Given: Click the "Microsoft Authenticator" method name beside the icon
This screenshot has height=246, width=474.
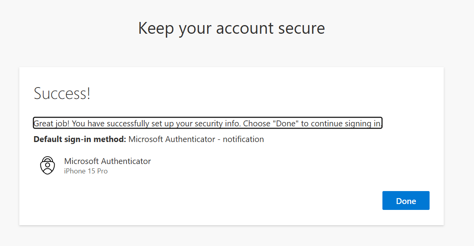Looking at the screenshot, I should point(107,161).
